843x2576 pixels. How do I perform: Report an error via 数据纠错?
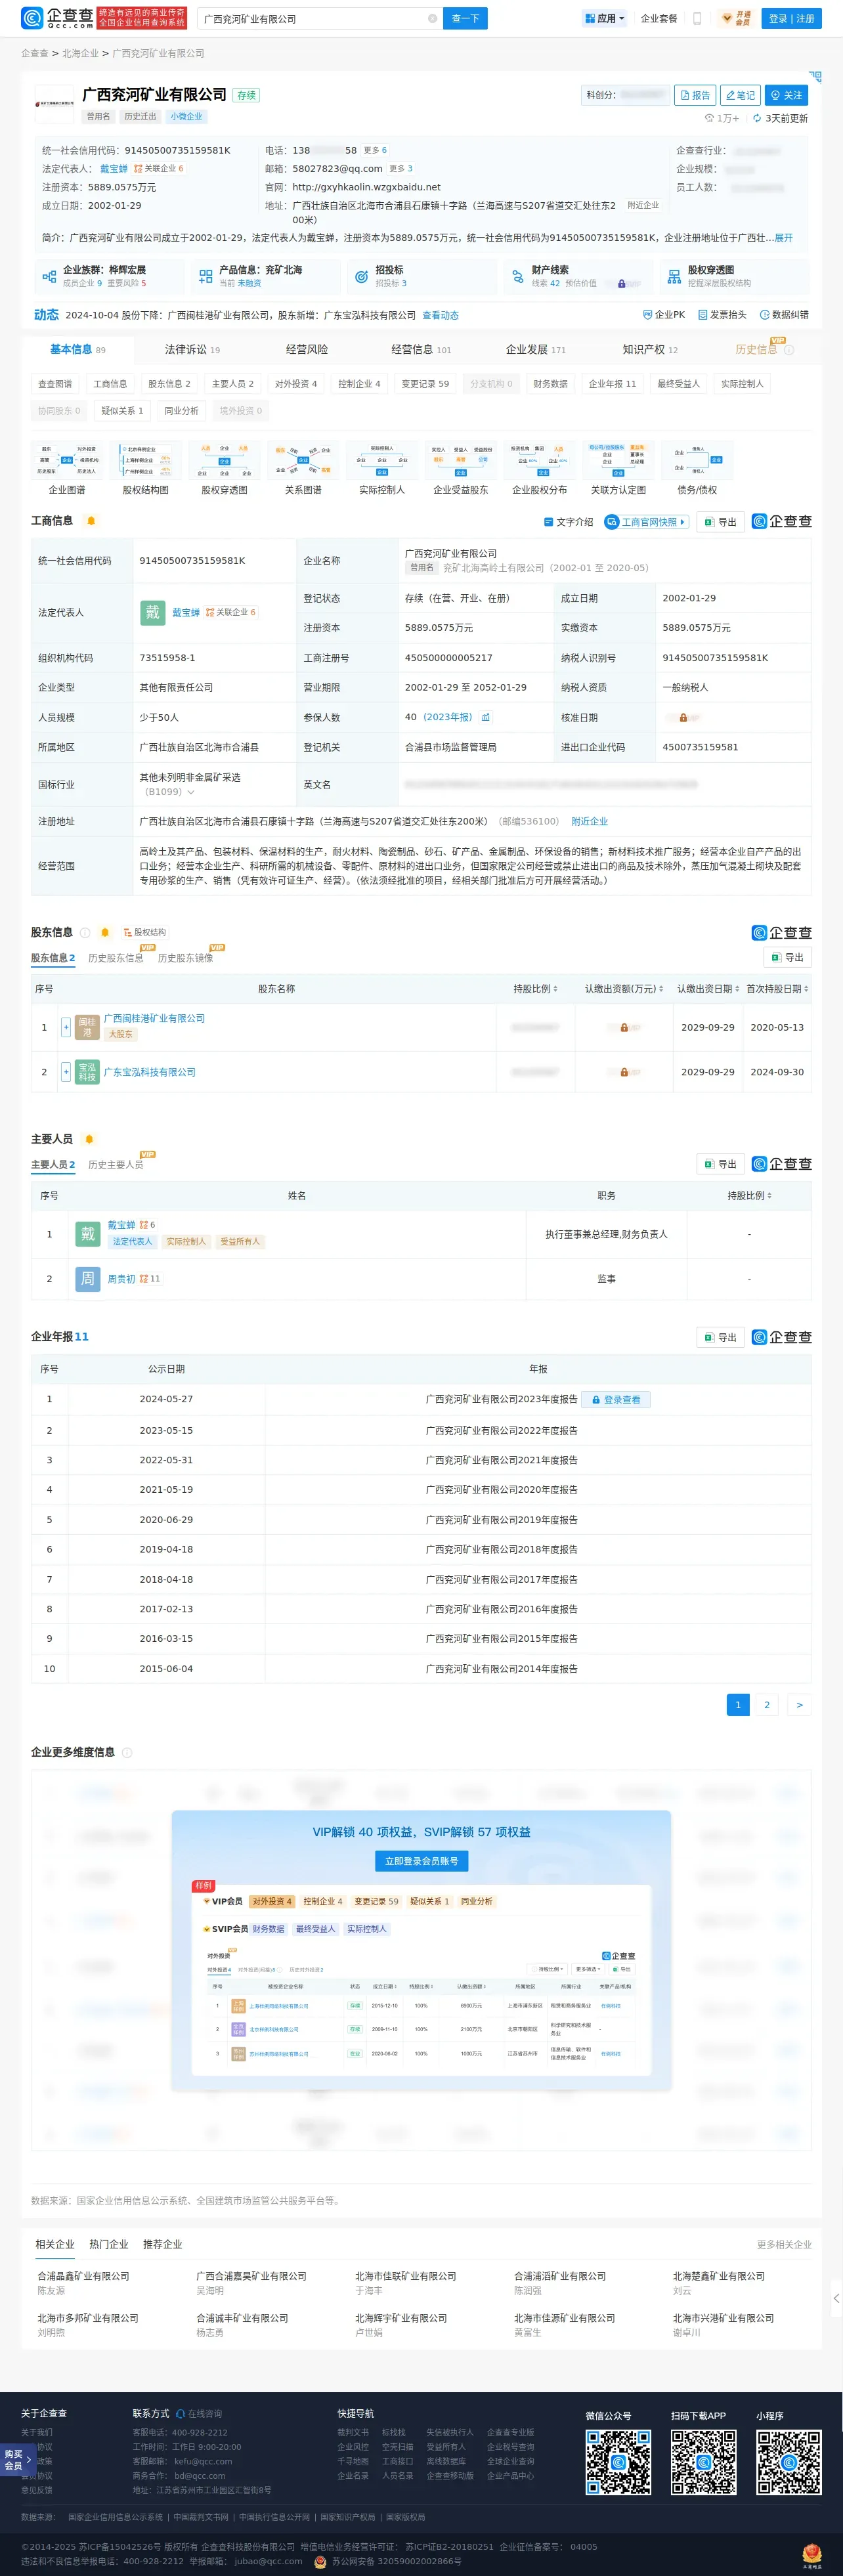pos(784,315)
